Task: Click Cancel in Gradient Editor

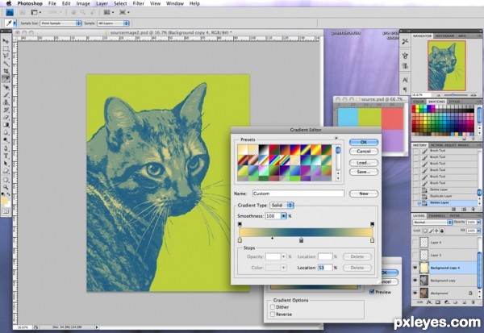Action: (364, 152)
